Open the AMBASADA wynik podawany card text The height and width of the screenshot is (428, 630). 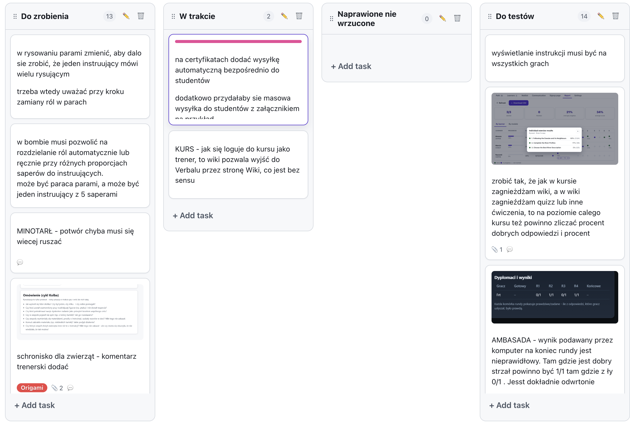click(x=552, y=361)
